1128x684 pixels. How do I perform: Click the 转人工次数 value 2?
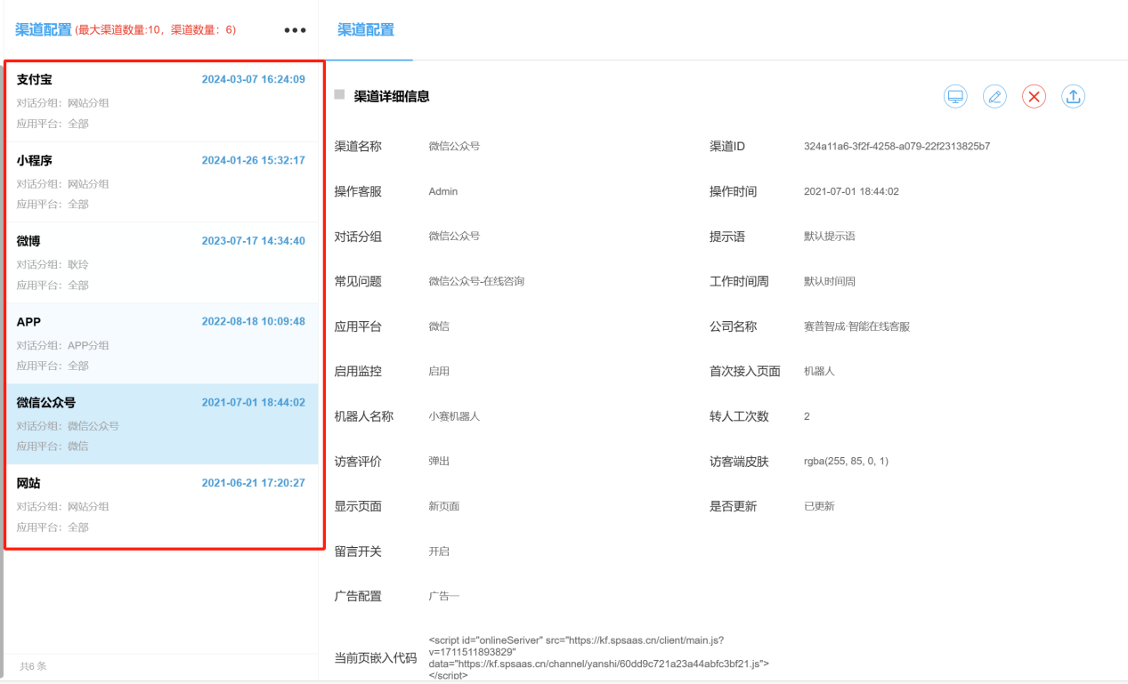pos(807,416)
